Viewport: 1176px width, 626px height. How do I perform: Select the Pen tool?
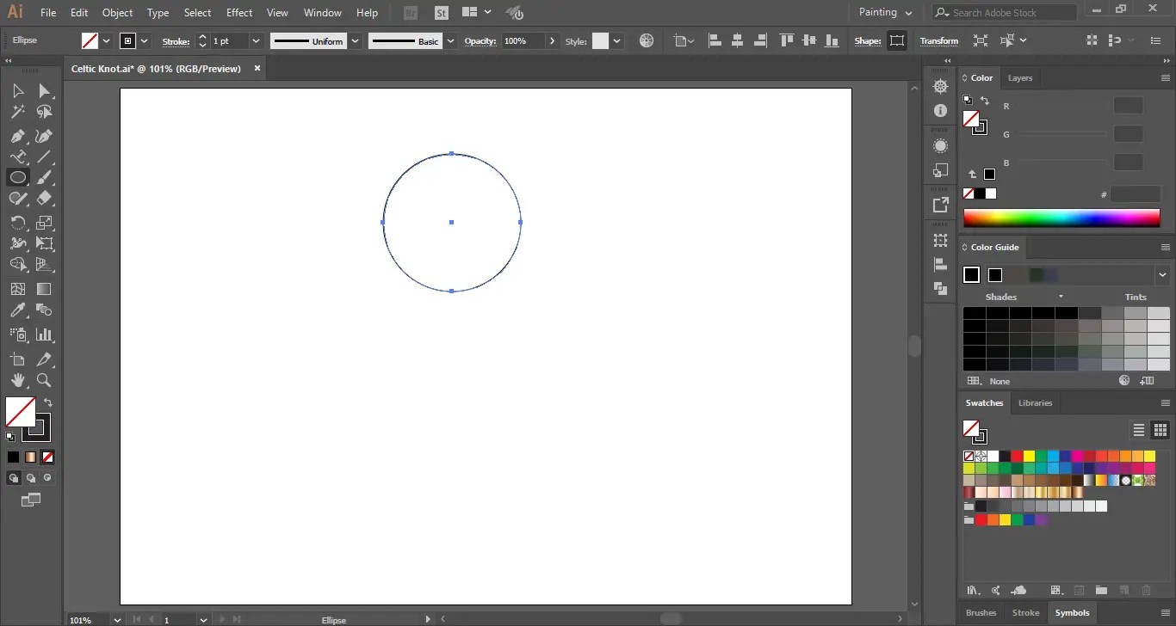point(17,136)
